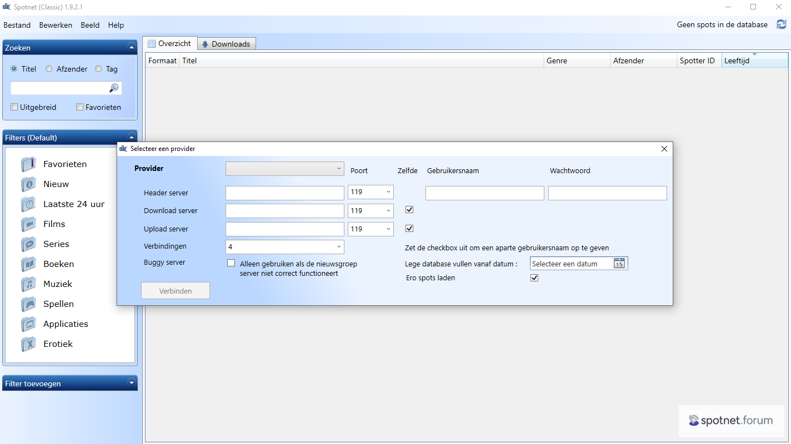Enable the Uitgebreid search option
The height and width of the screenshot is (444, 791).
pos(14,107)
